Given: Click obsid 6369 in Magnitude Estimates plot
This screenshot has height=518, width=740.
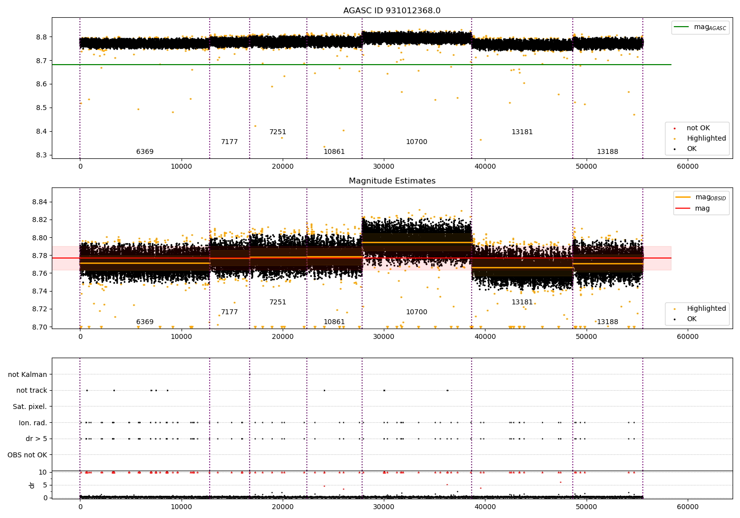Looking at the screenshot, I should [145, 322].
